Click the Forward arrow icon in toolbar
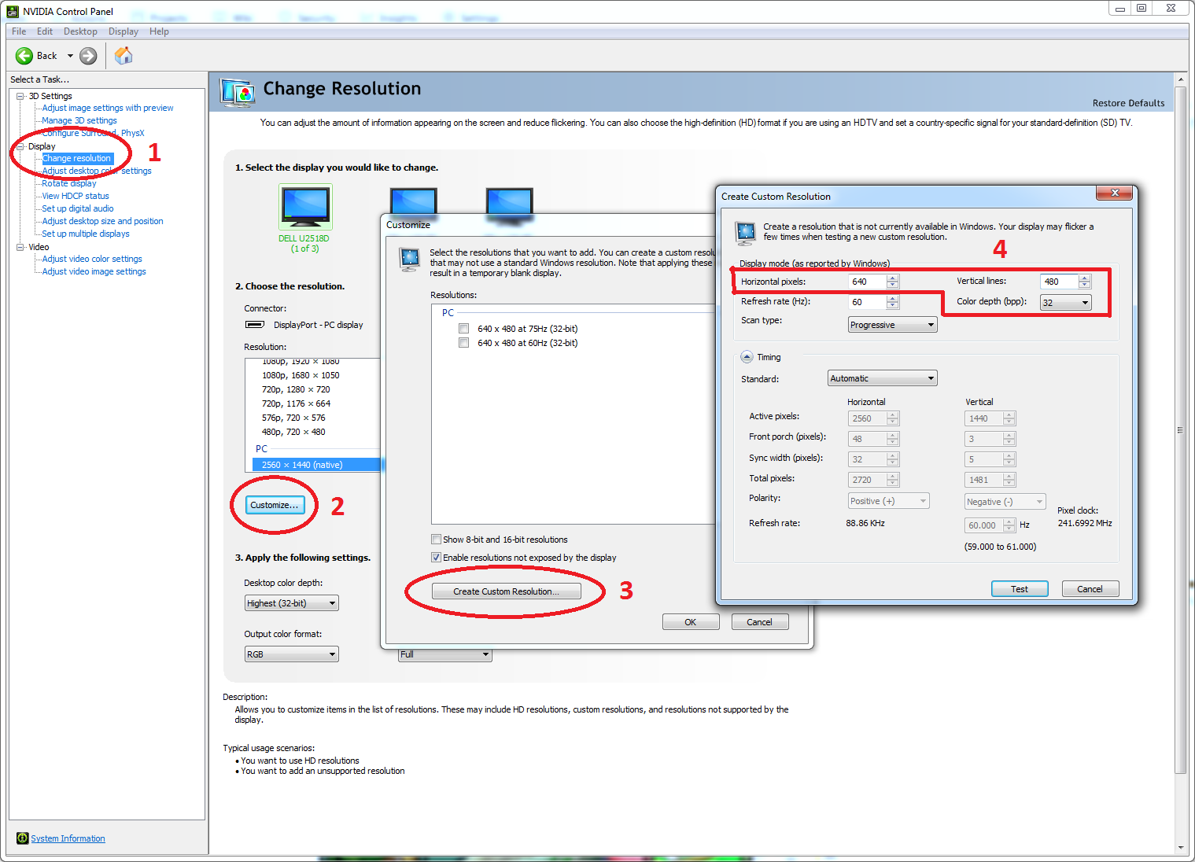1195x862 pixels. tap(88, 56)
